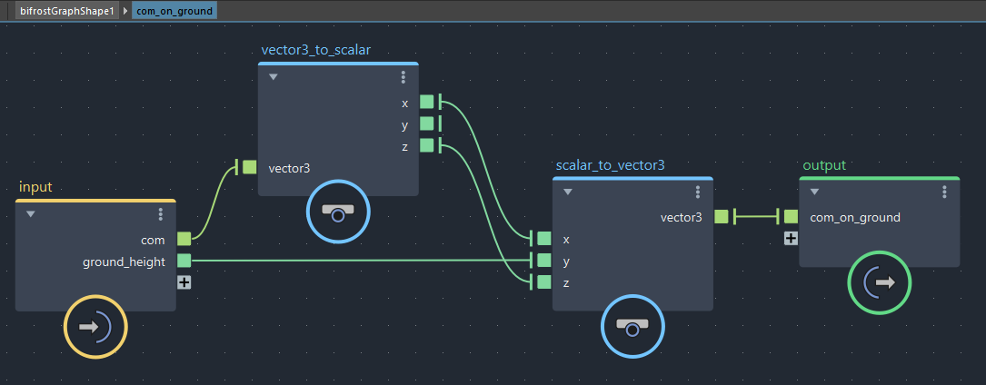Collapse the output node with its triangle
The height and width of the screenshot is (385, 986).
814,192
